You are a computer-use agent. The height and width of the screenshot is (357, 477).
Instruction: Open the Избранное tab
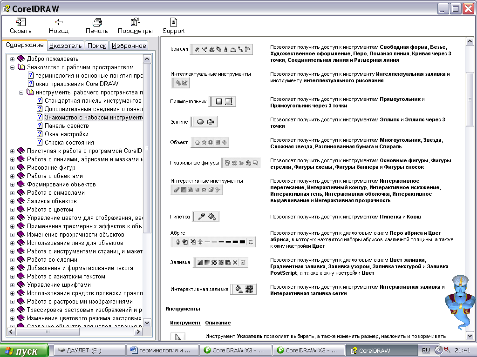pyautogui.click(x=129, y=46)
